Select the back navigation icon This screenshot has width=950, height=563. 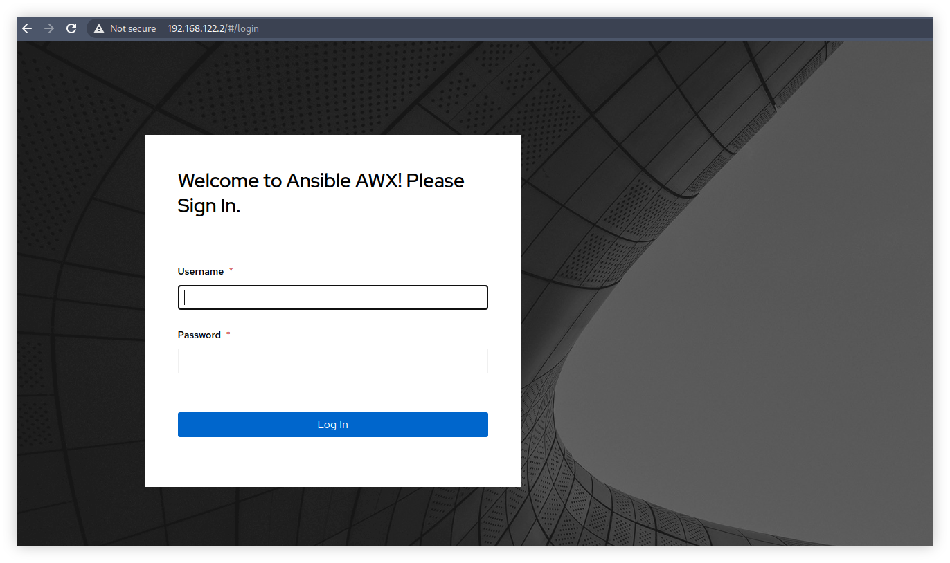(x=26, y=28)
